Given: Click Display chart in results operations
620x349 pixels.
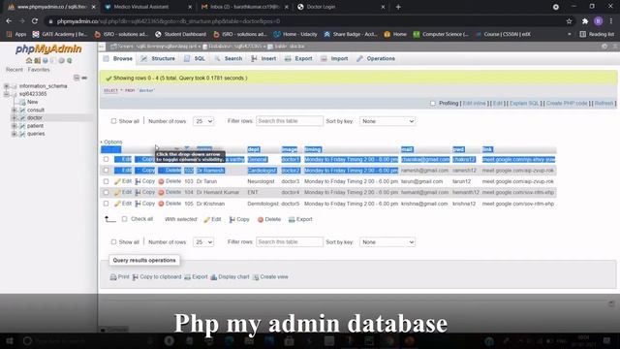Looking at the screenshot, I should (x=230, y=277).
